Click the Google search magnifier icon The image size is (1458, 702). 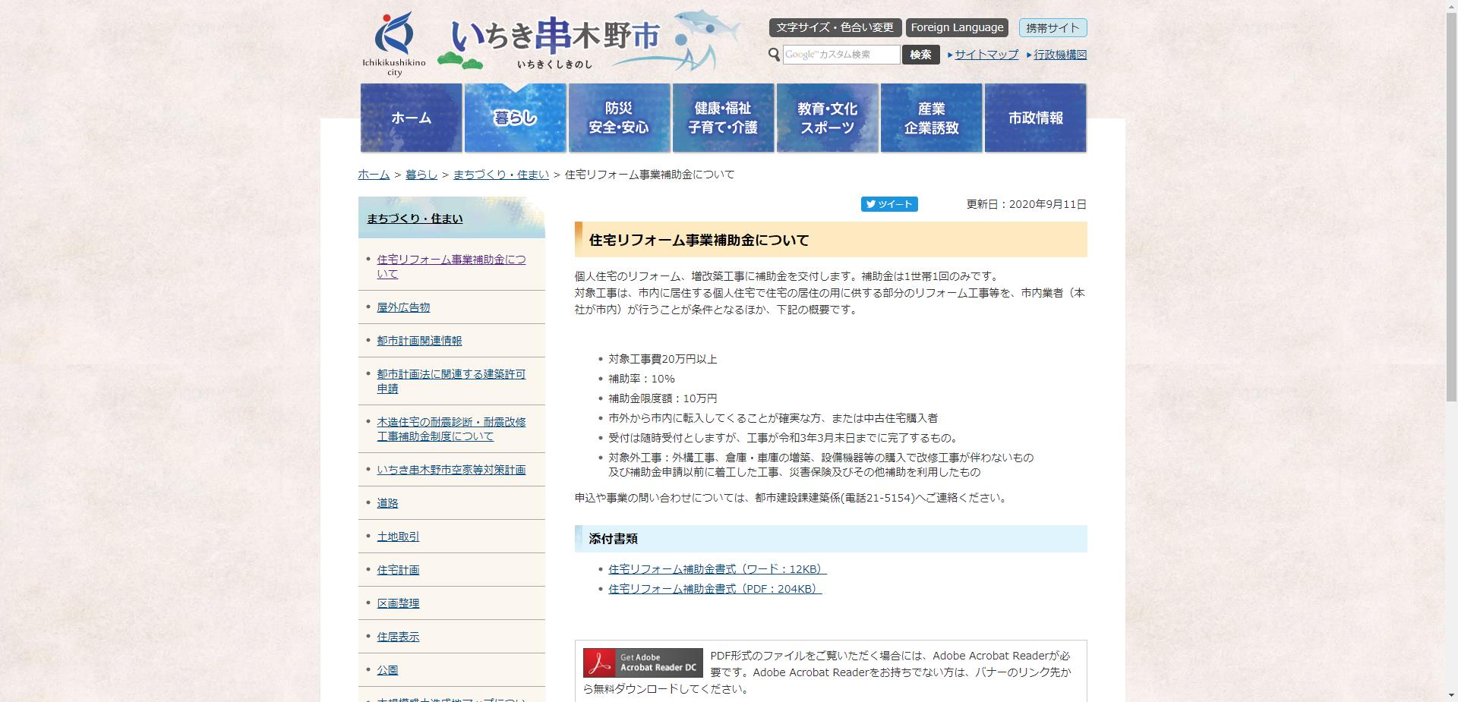774,54
